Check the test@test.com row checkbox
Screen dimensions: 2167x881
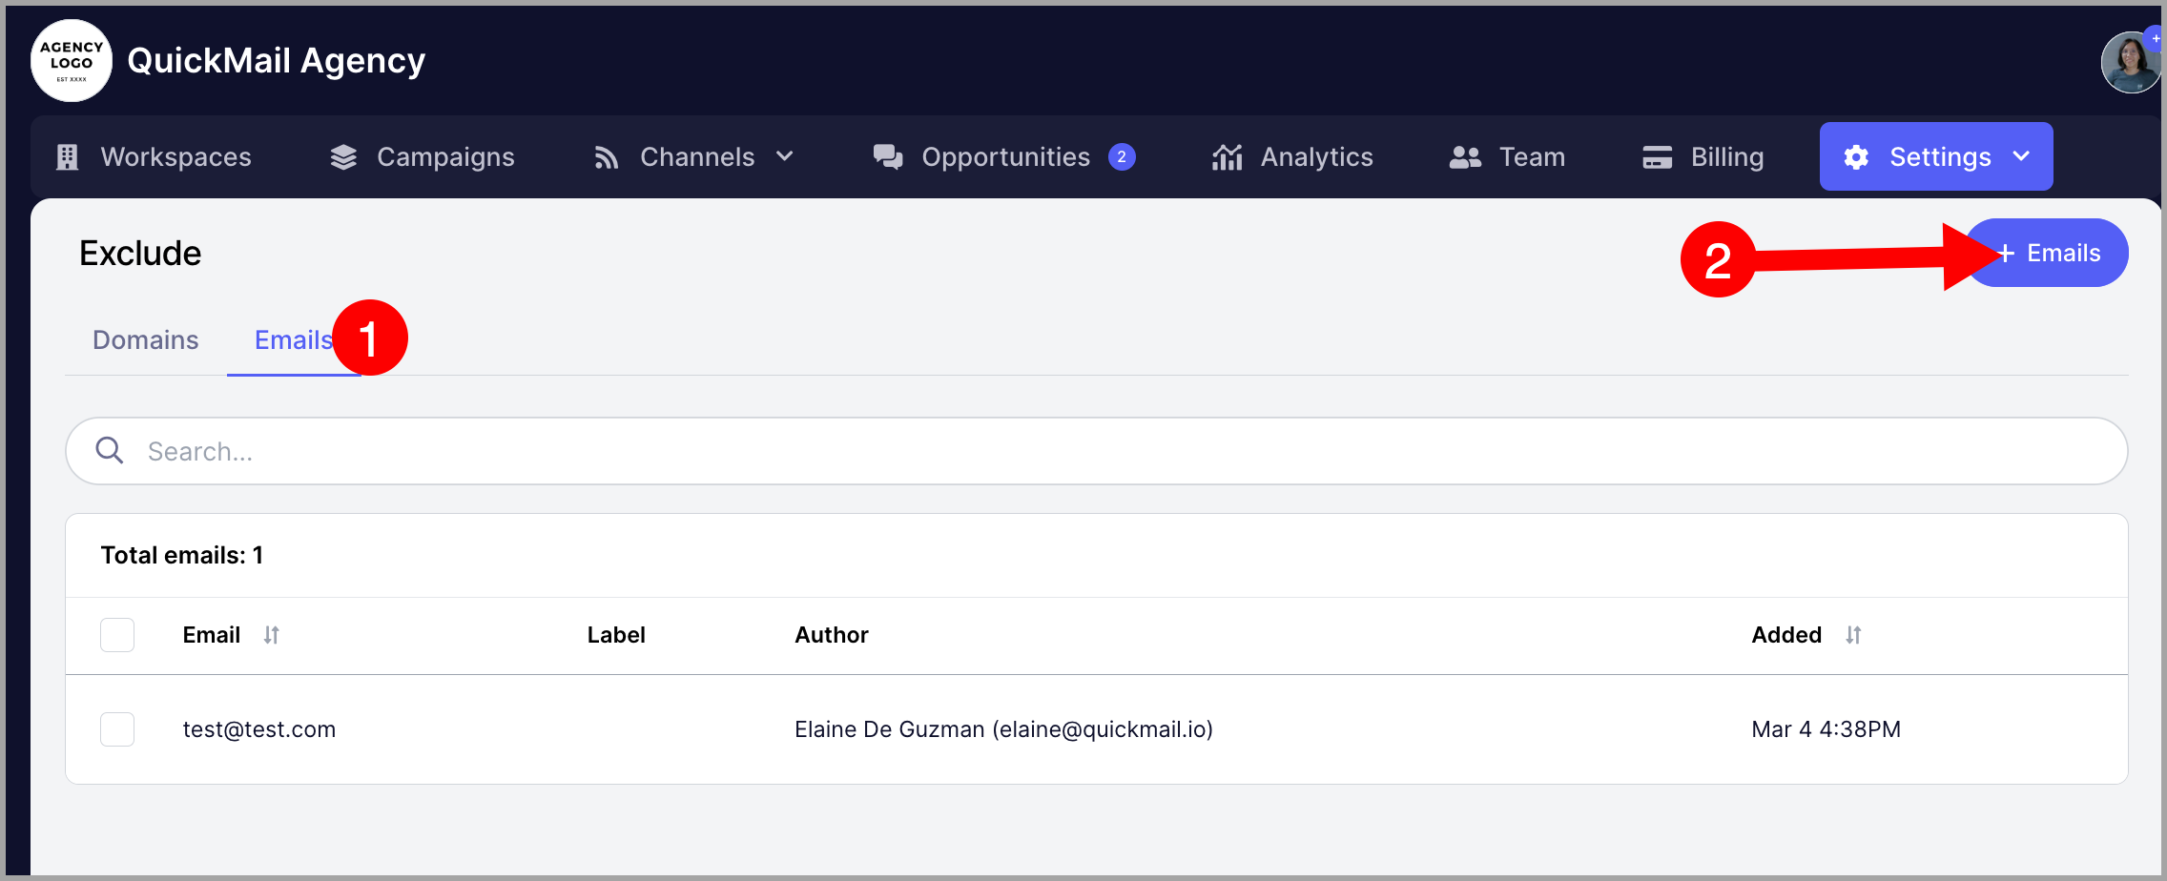pyautogui.click(x=117, y=729)
